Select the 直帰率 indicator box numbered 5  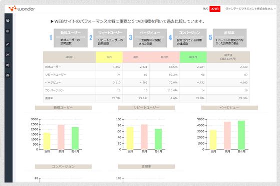(229, 38)
